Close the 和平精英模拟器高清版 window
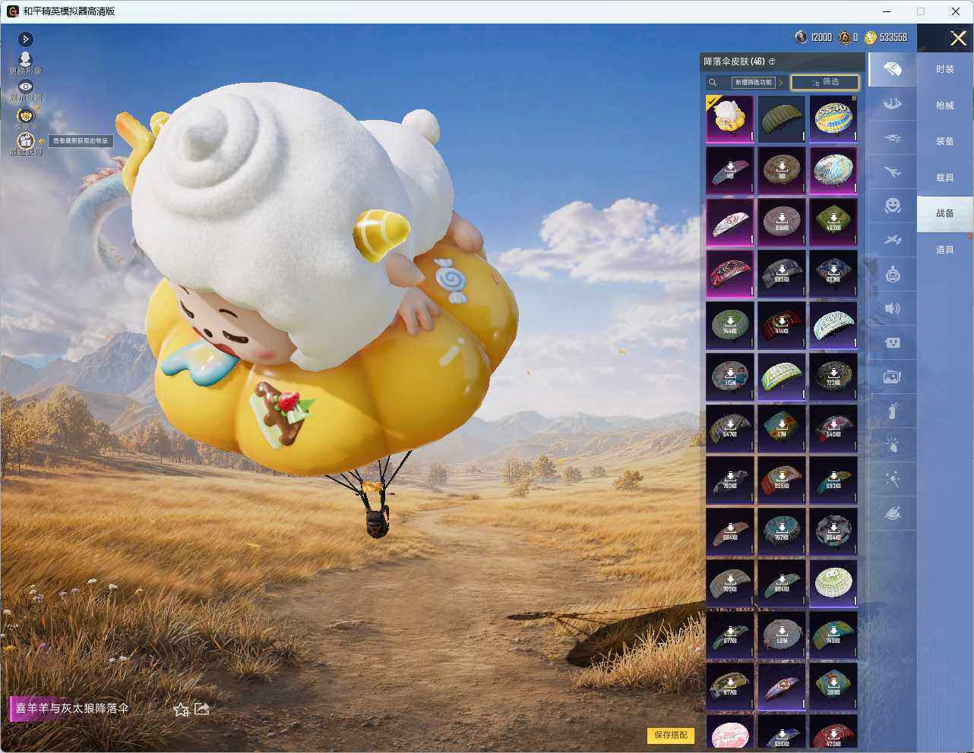Image resolution: width=974 pixels, height=753 pixels. click(956, 11)
